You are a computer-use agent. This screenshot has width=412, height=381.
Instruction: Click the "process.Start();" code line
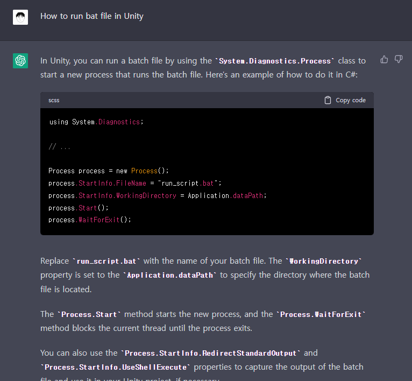[79, 208]
